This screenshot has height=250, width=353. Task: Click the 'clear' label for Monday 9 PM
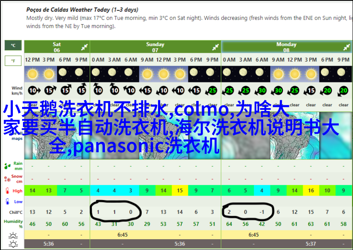coord(343,105)
